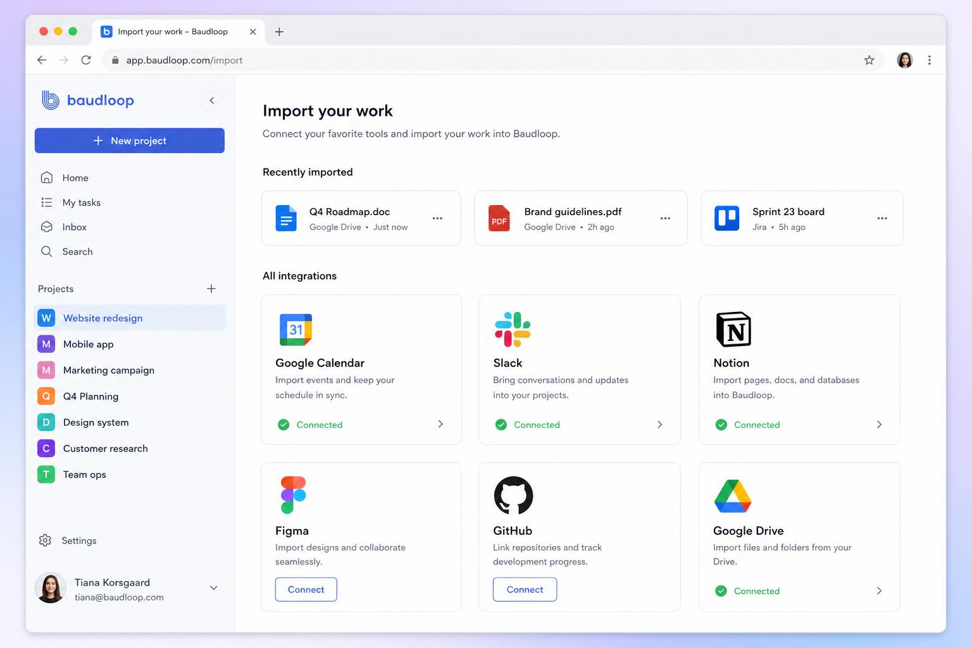The height and width of the screenshot is (648, 972).
Task: Click the Baudloop logo icon in sidebar
Action: (x=51, y=100)
